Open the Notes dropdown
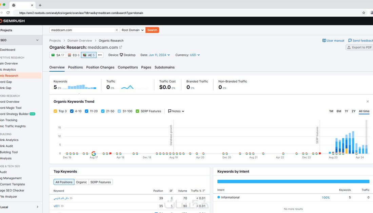 tap(176, 111)
